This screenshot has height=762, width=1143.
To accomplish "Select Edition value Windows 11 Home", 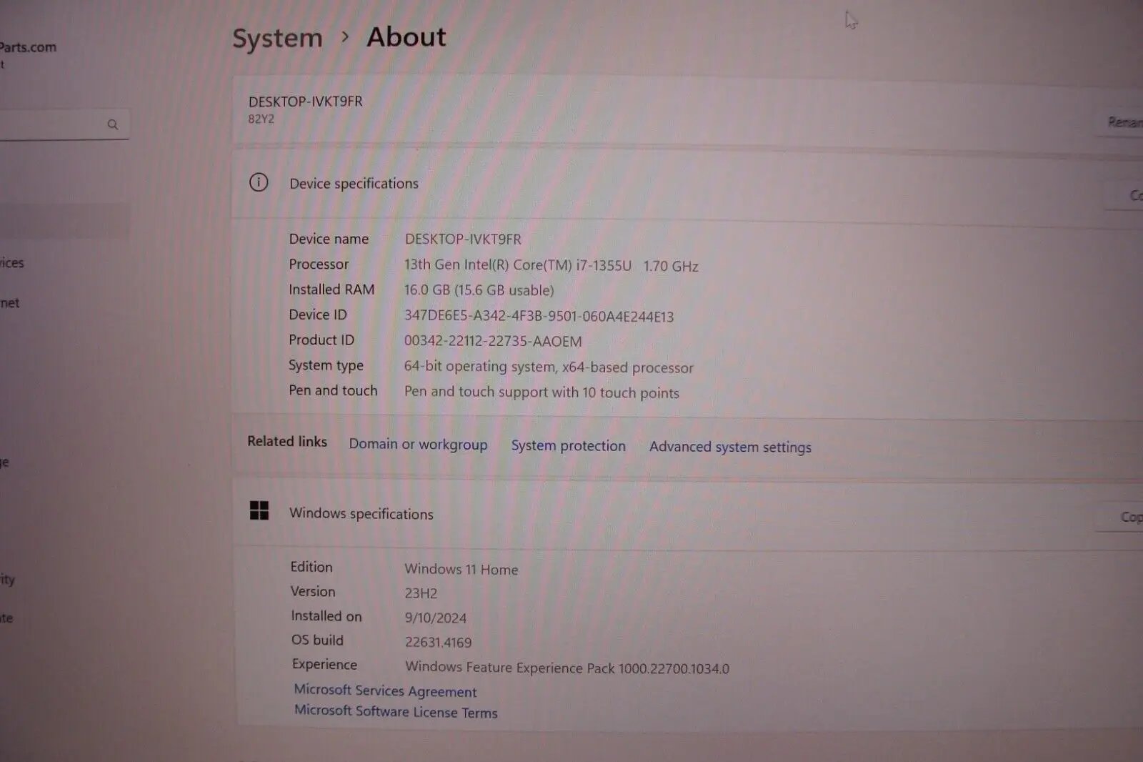I will click(x=461, y=570).
